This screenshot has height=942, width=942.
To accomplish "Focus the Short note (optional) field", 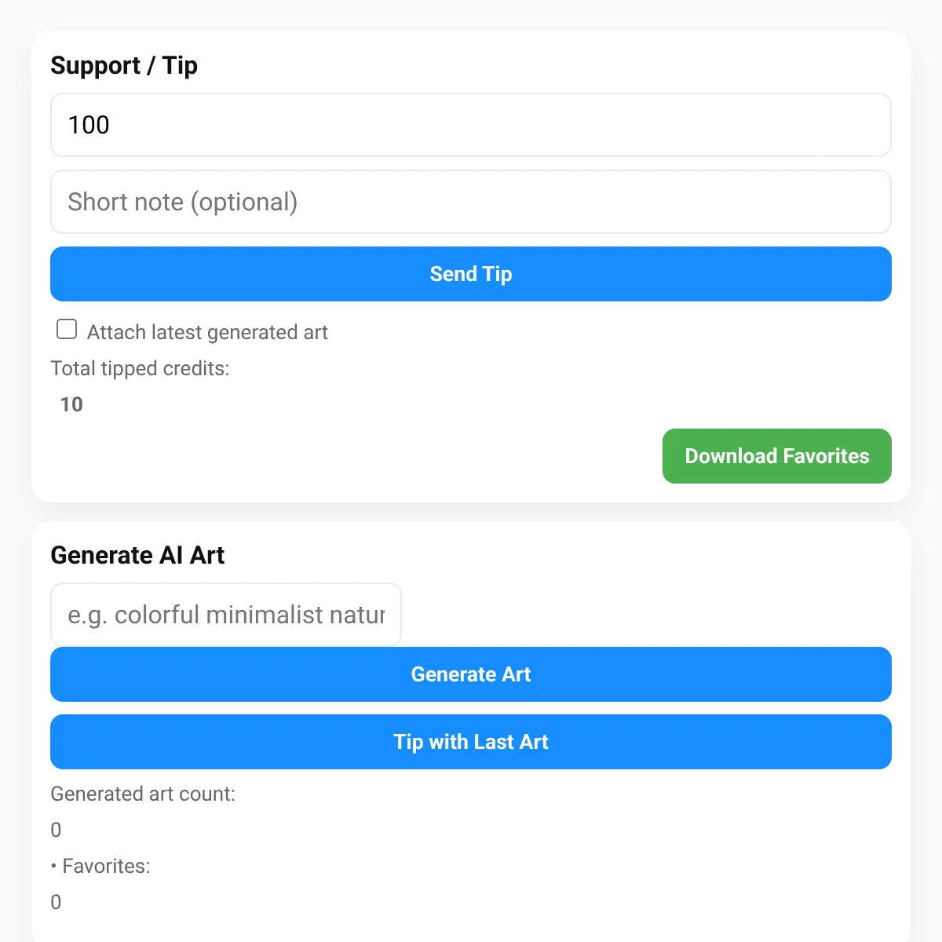I will click(x=471, y=202).
